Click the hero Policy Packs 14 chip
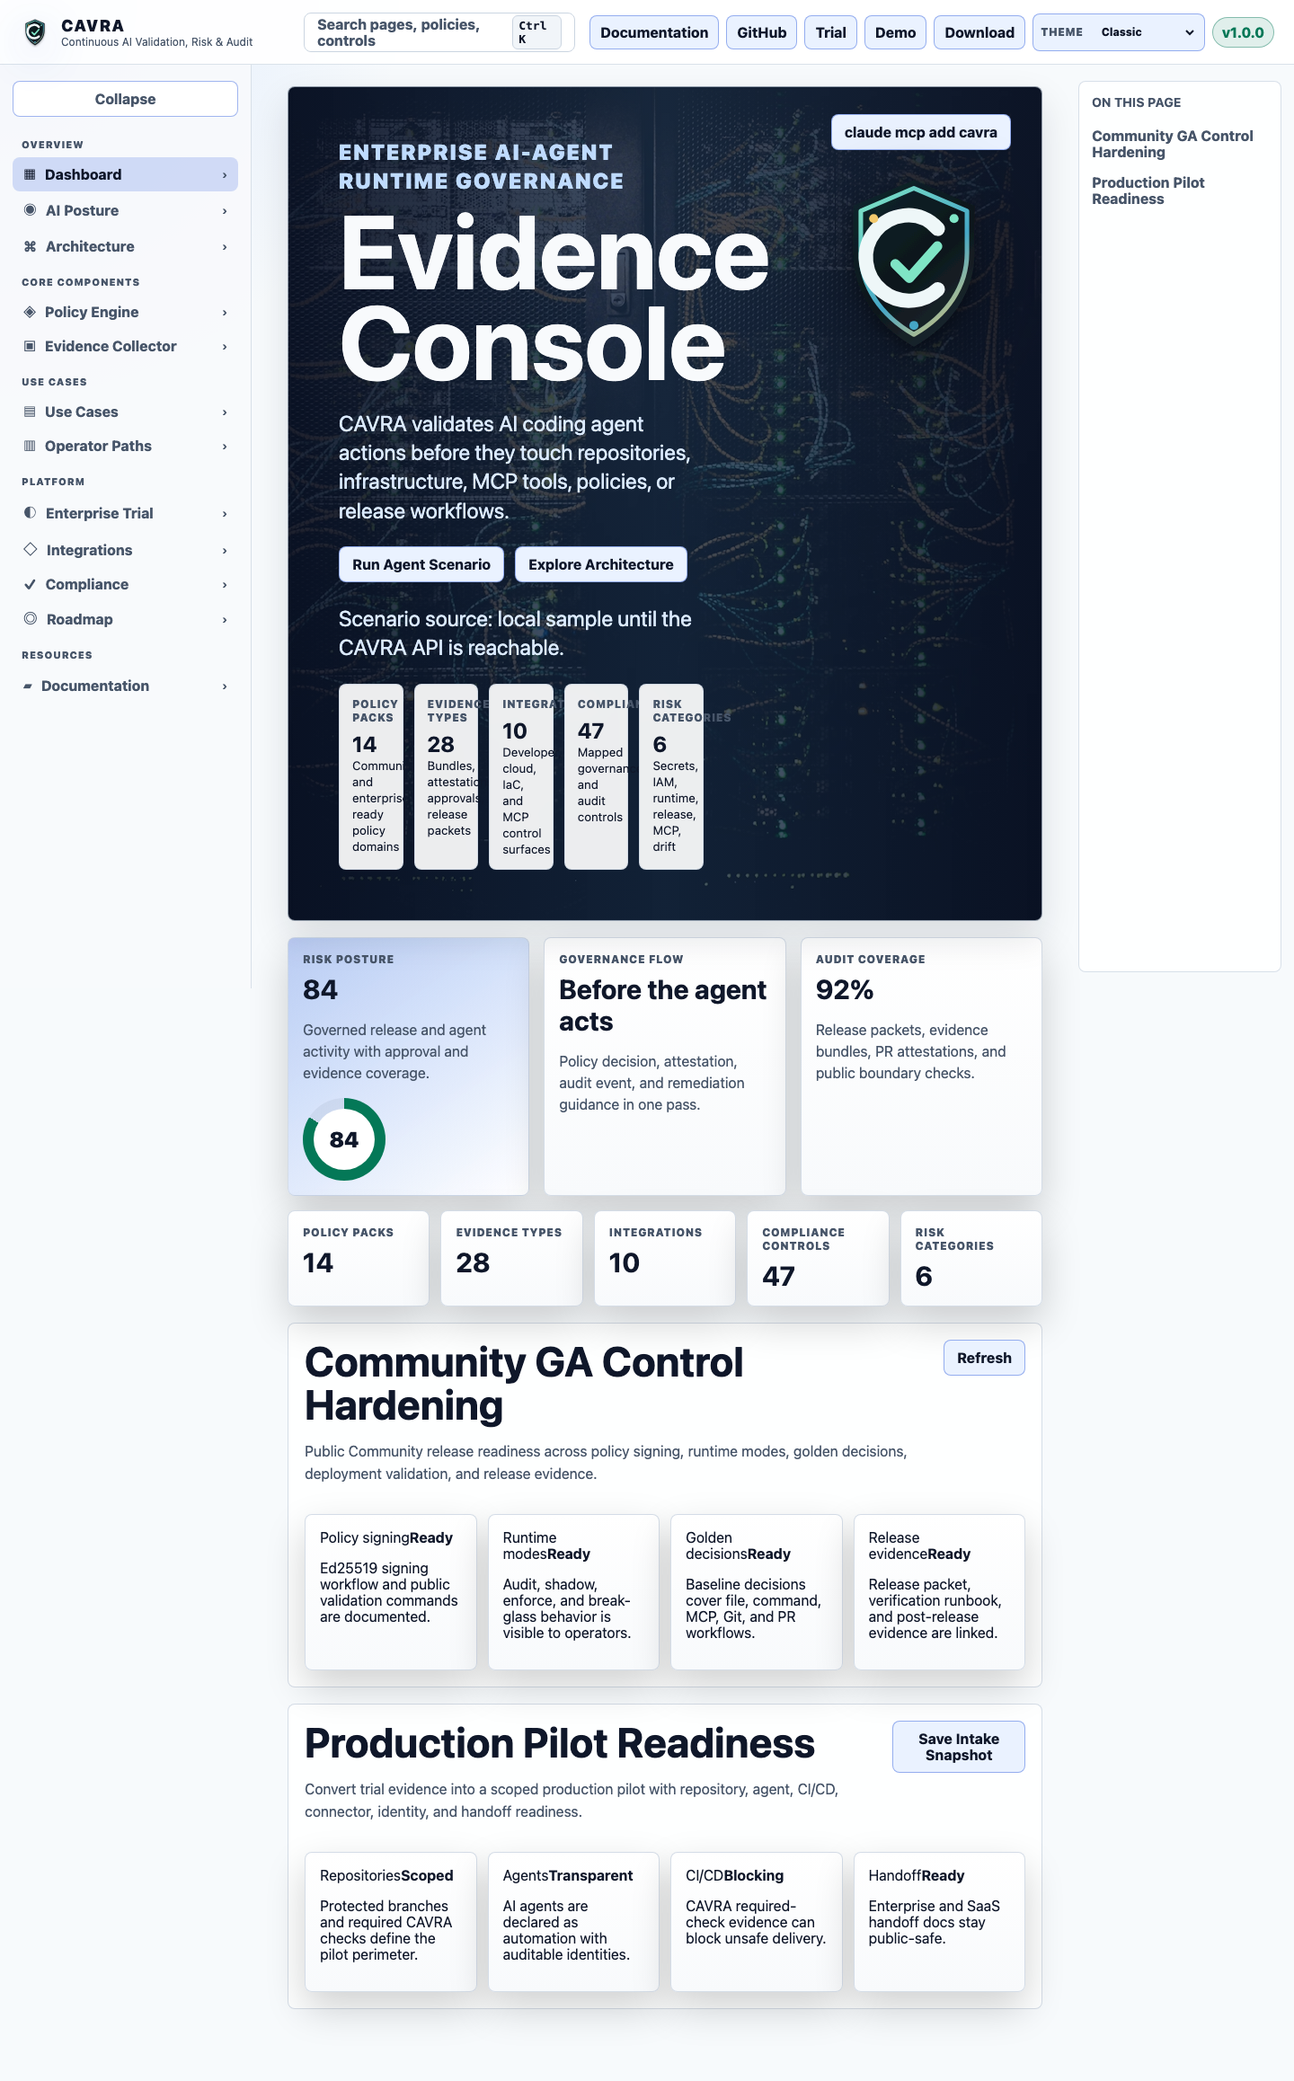This screenshot has width=1294, height=2081. [x=371, y=776]
